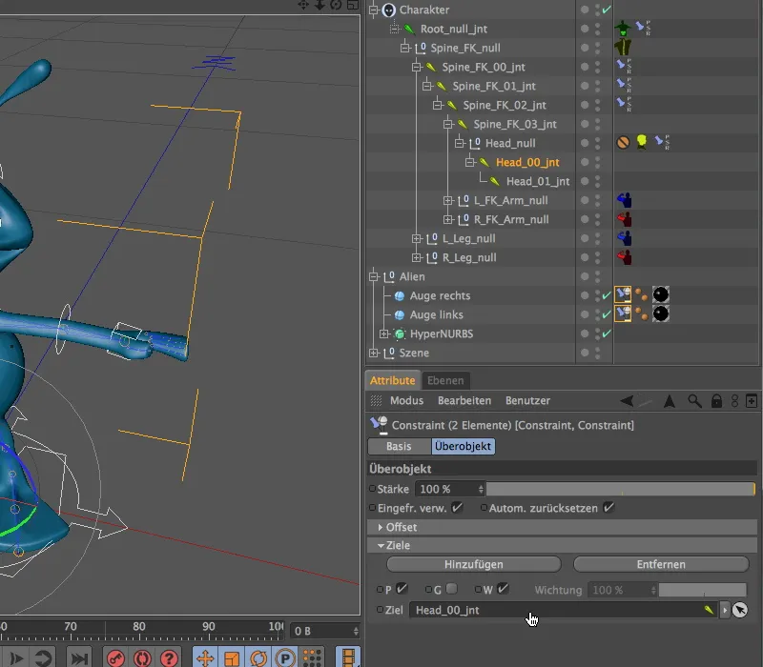Toggle the enable checkmark of Auge rechts

point(607,295)
